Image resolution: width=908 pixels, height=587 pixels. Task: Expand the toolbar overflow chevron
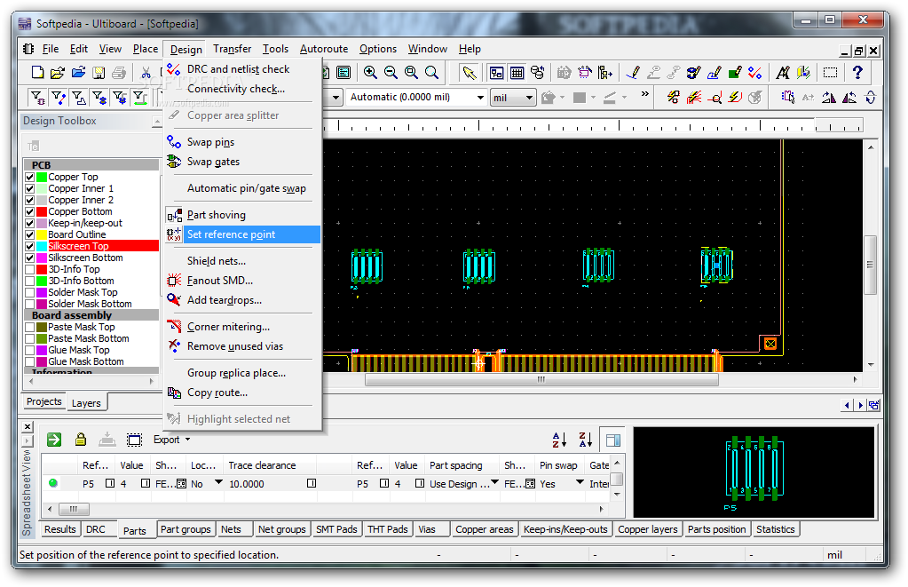pyautogui.click(x=644, y=94)
